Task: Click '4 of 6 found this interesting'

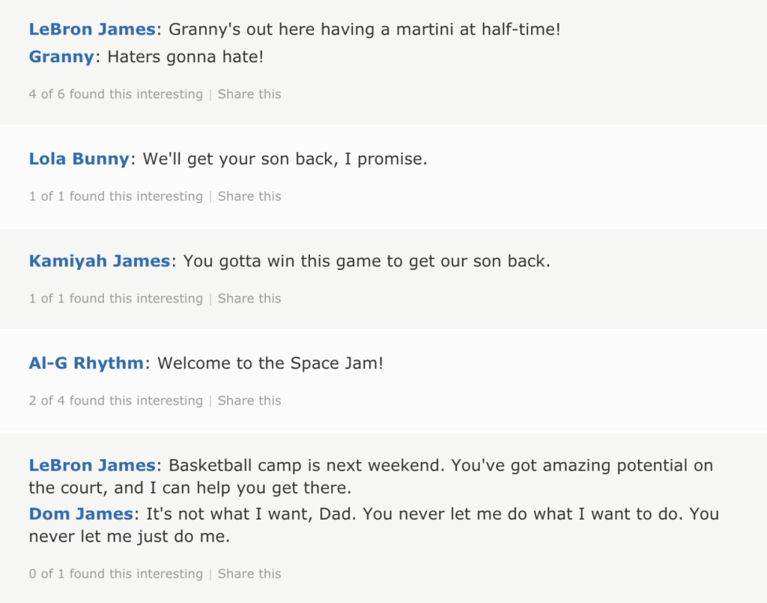Action: (x=116, y=94)
